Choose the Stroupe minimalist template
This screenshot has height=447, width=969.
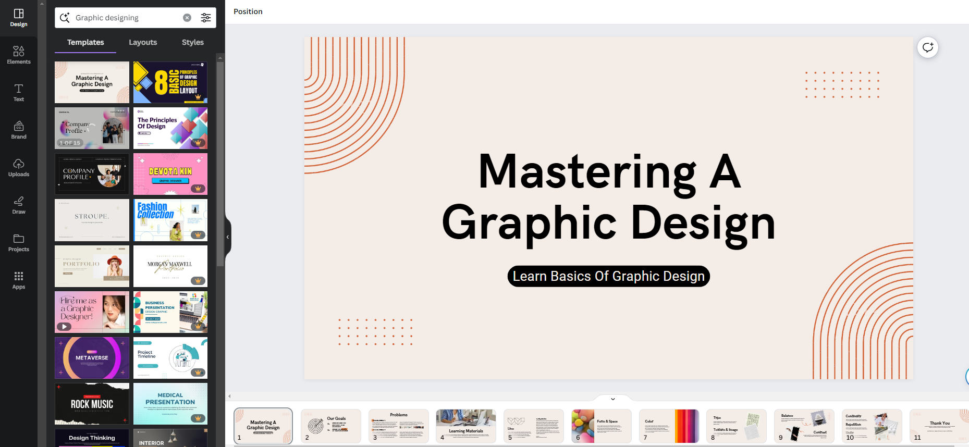point(92,220)
